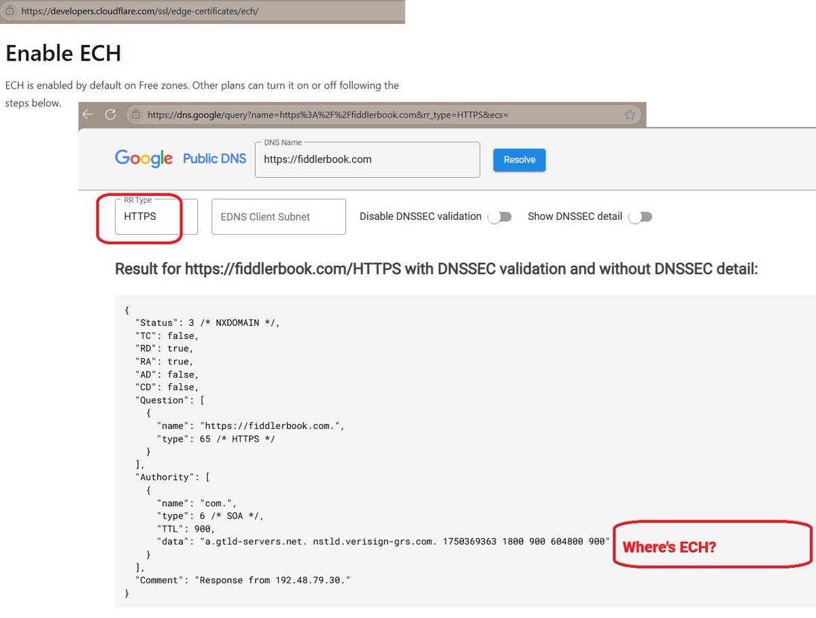816x618 pixels.
Task: Toggle Disable DNSSEC validation switch
Action: [500, 216]
